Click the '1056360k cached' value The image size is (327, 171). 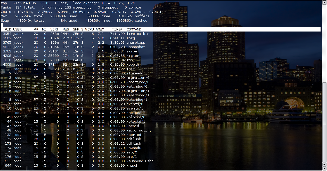coord(132,21)
